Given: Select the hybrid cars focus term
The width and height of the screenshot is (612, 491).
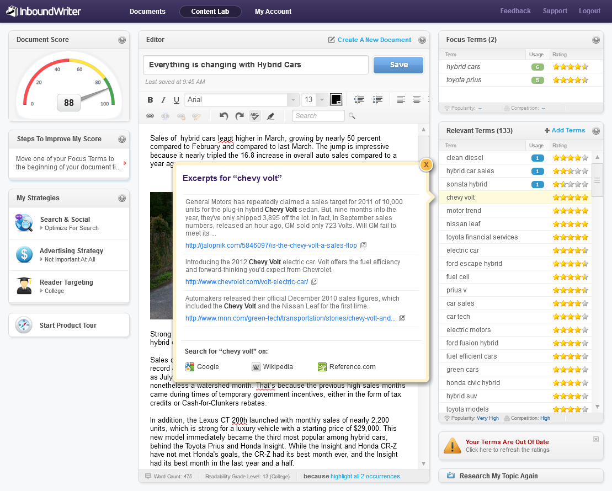Looking at the screenshot, I should click(520, 67).
